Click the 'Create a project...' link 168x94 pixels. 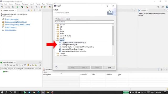coord(11,27)
